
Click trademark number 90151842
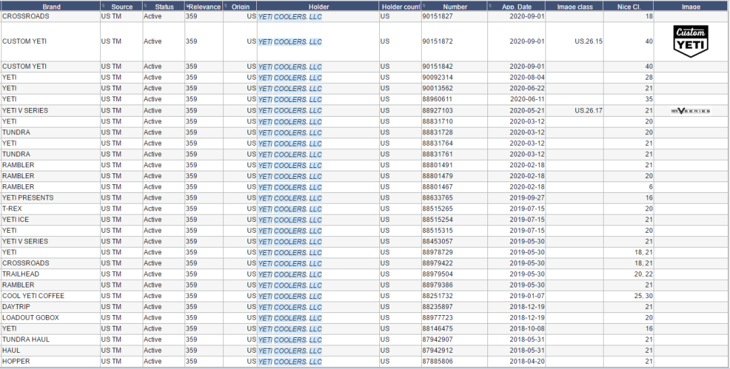click(x=437, y=67)
